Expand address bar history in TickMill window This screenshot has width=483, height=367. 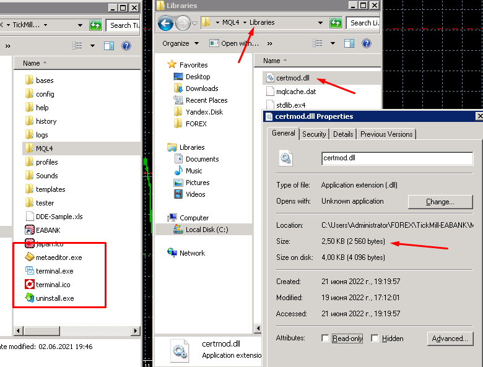80,25
